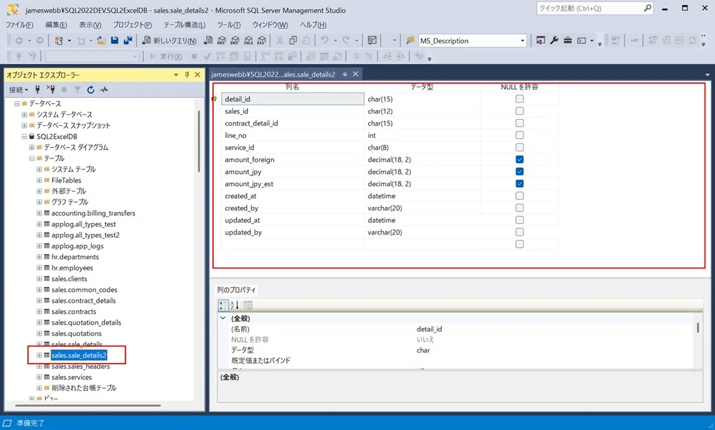Click the XMLA query icon
The height and width of the screenshot is (430, 715).
pos(248,40)
